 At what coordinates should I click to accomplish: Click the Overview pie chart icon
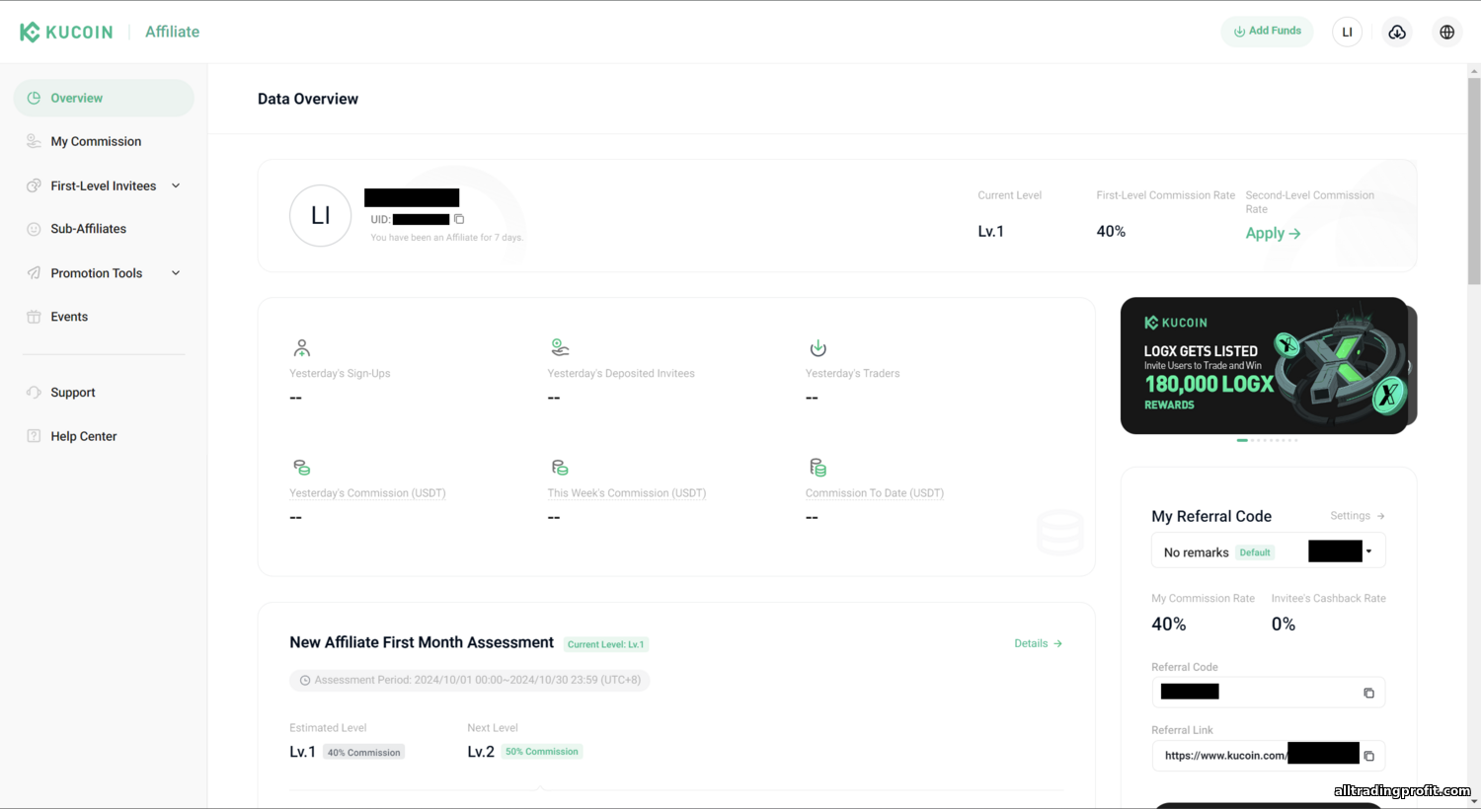(34, 98)
